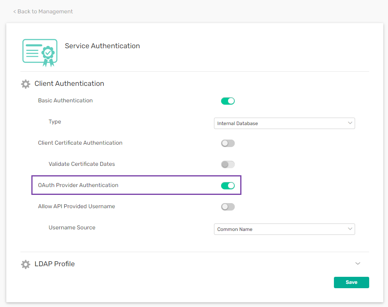Open the Username Source dropdown showing Common Name

[284, 229]
